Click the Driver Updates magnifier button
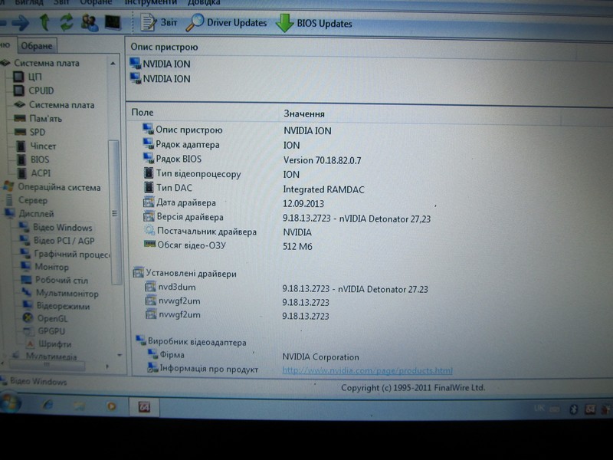The height and width of the screenshot is (460, 613). [228, 23]
